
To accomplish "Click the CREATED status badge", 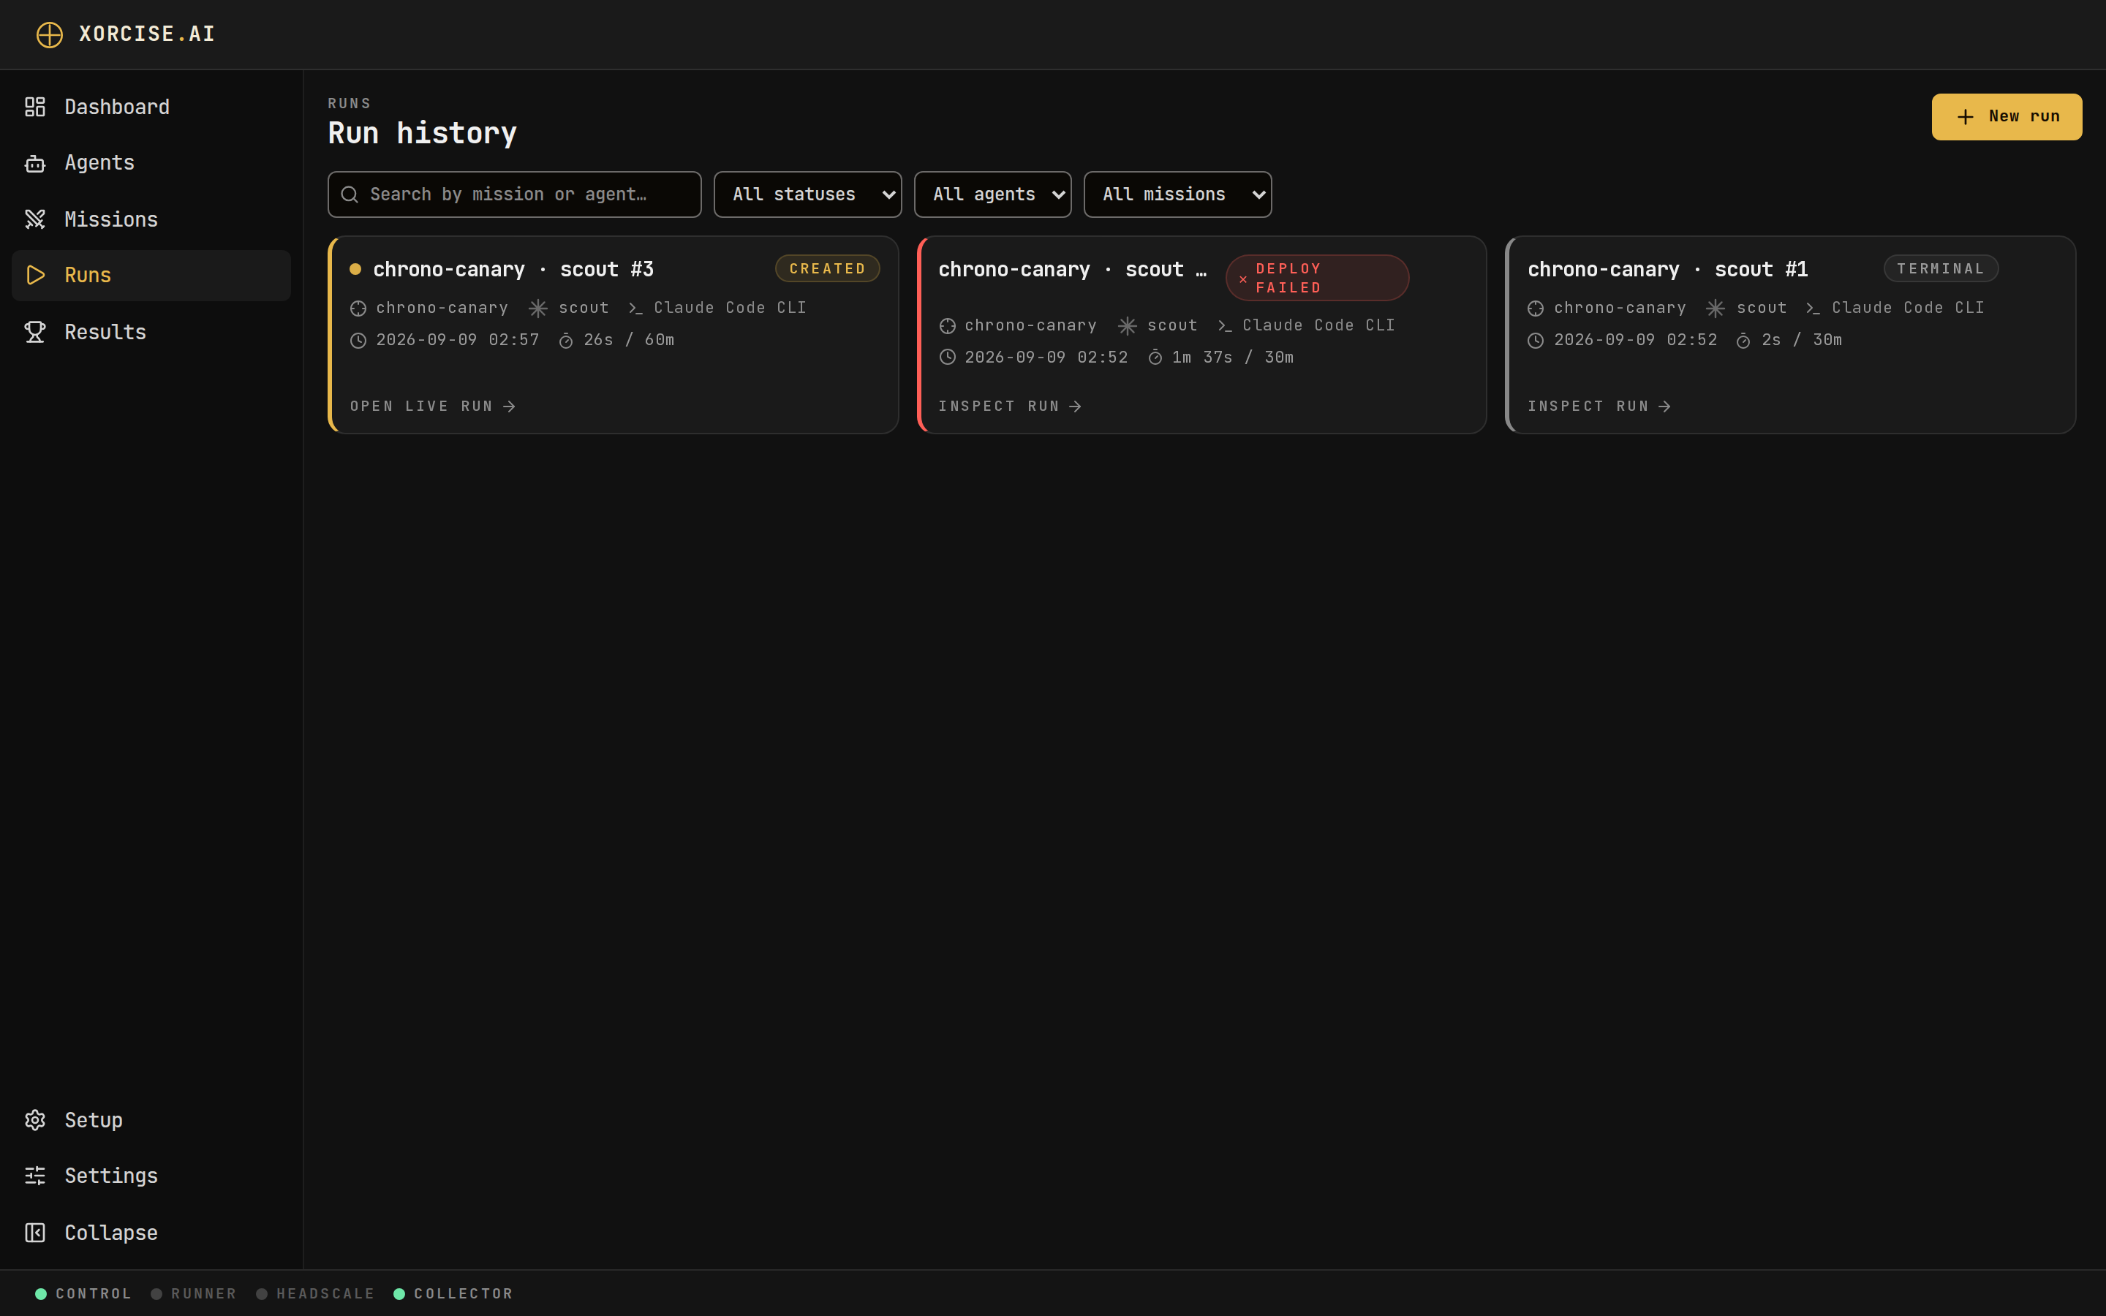I will 827,269.
